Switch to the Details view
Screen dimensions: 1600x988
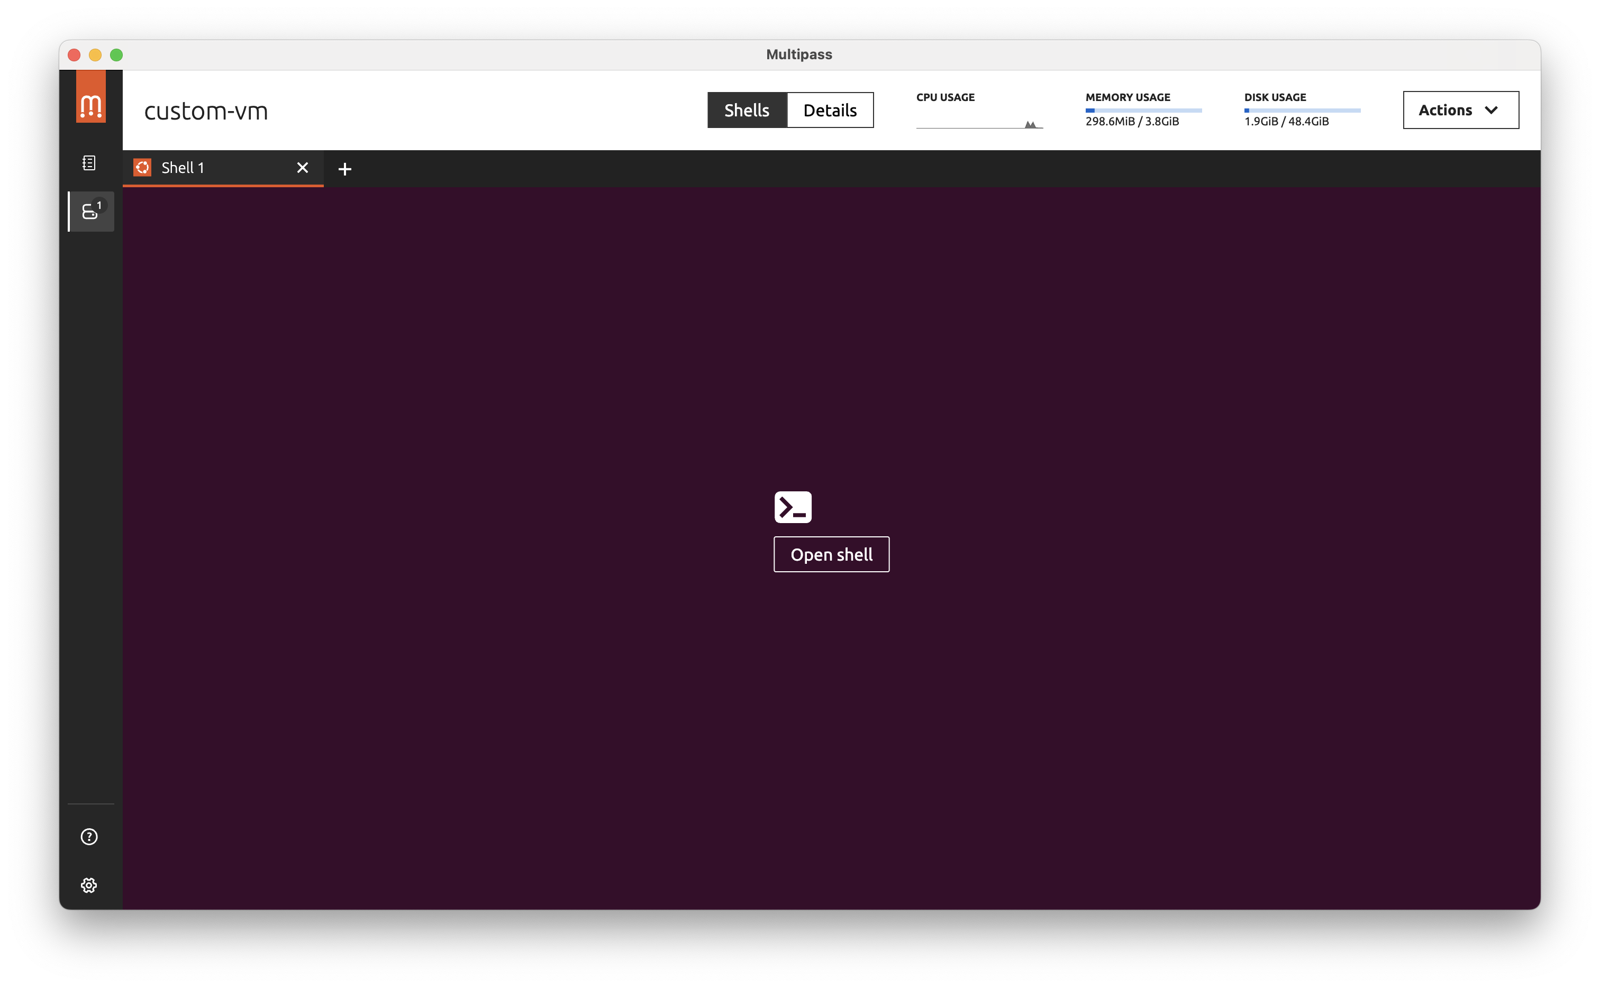coord(830,111)
